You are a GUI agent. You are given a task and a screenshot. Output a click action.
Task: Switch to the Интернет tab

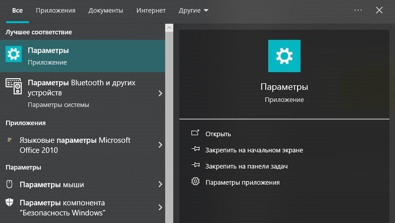coord(151,11)
